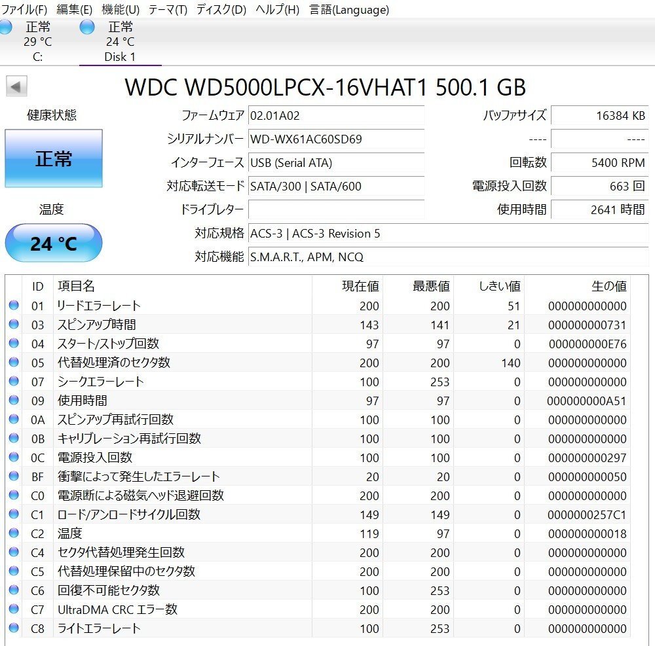Select the 代替処理済のセクタ数 row name
This screenshot has height=646, width=655.
113,362
